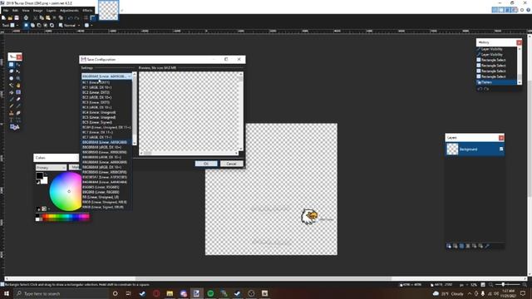Select the Move Selected Pixels tool
This screenshot has width=532, height=299.
pyautogui.click(x=18, y=65)
